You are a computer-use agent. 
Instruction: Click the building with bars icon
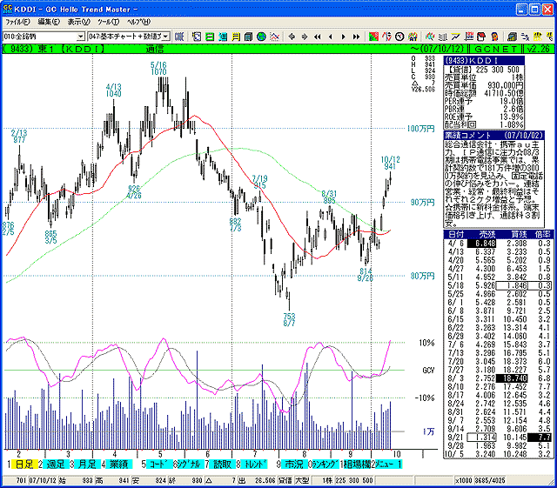point(512,37)
